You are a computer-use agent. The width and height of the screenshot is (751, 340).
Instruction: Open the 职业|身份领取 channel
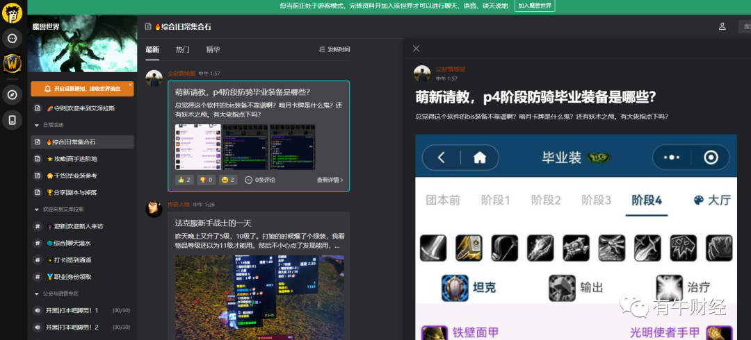[x=82, y=276]
